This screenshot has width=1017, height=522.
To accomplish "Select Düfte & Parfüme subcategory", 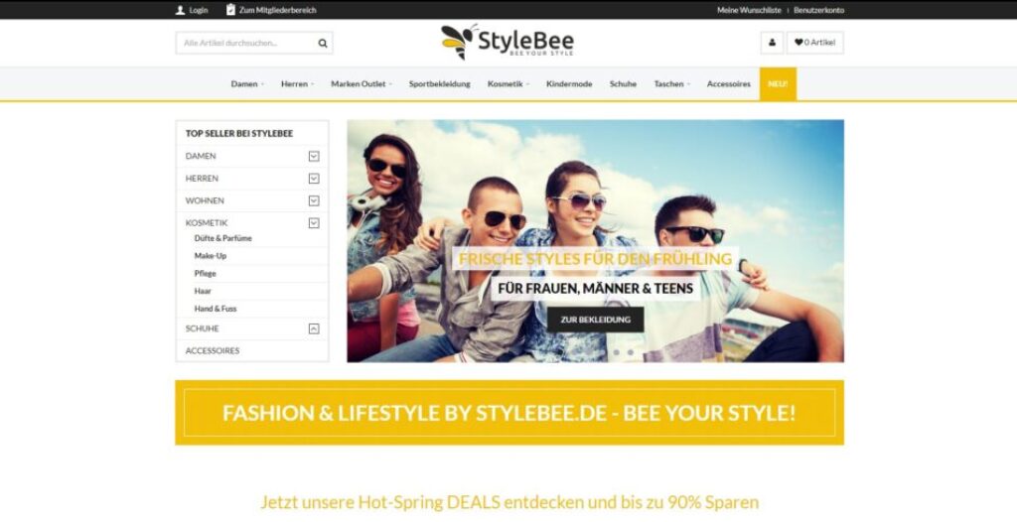I will 223,238.
